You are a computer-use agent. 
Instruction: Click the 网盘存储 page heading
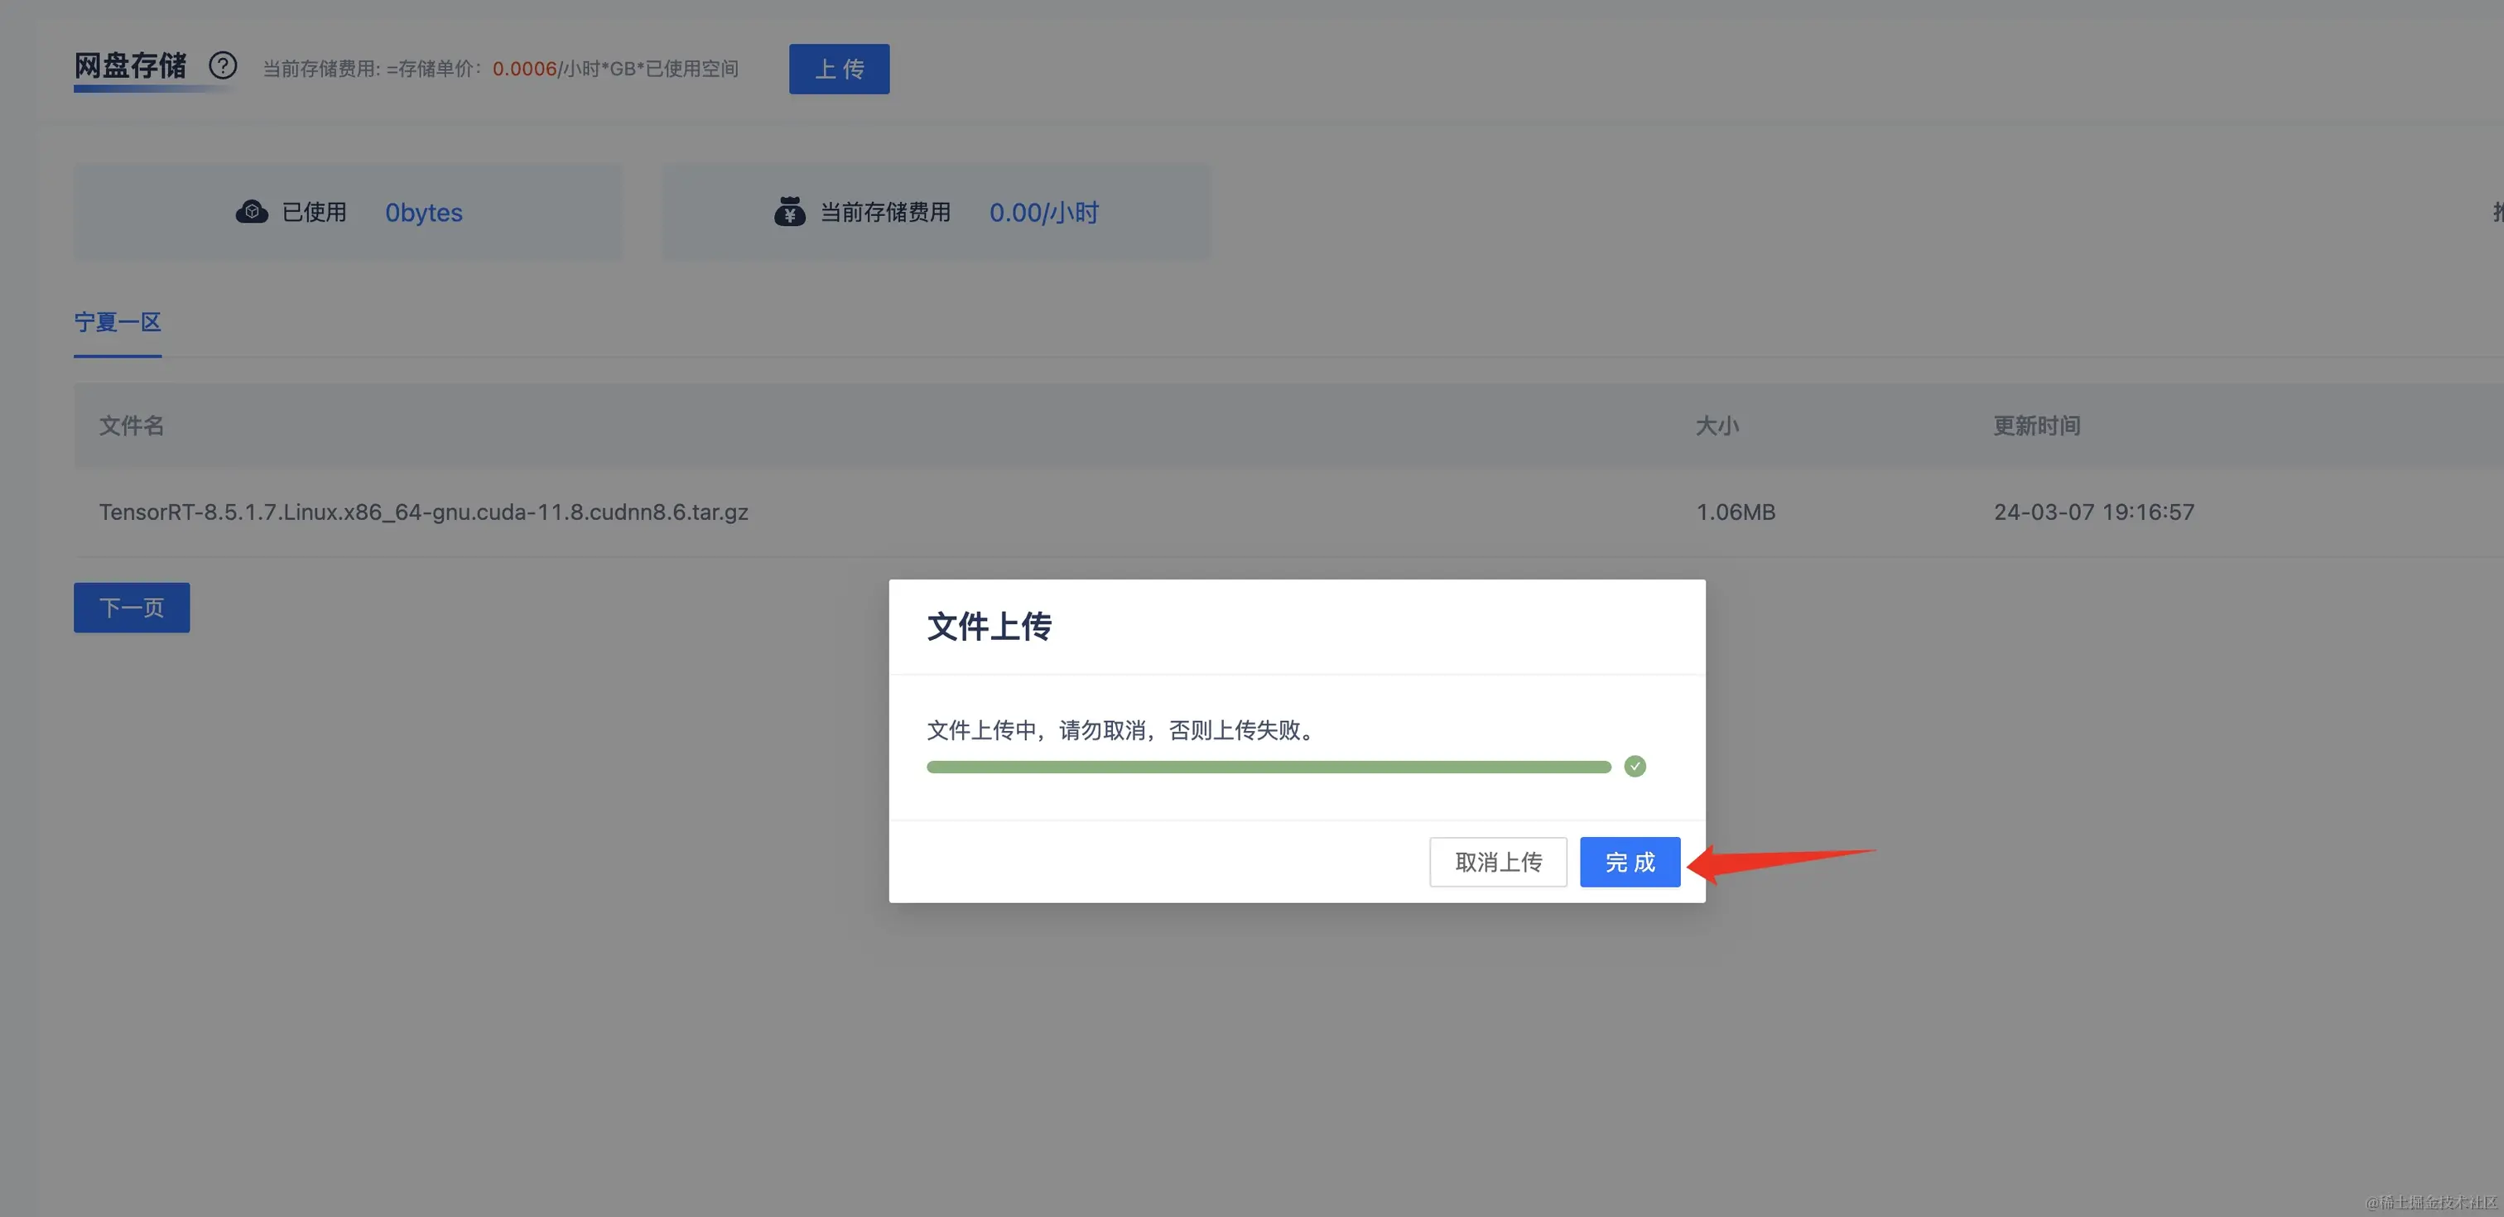[130, 66]
